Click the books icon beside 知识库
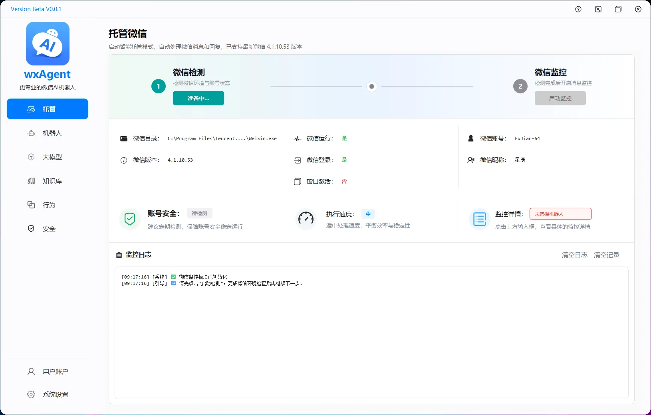This screenshot has width=651, height=415. (31, 181)
